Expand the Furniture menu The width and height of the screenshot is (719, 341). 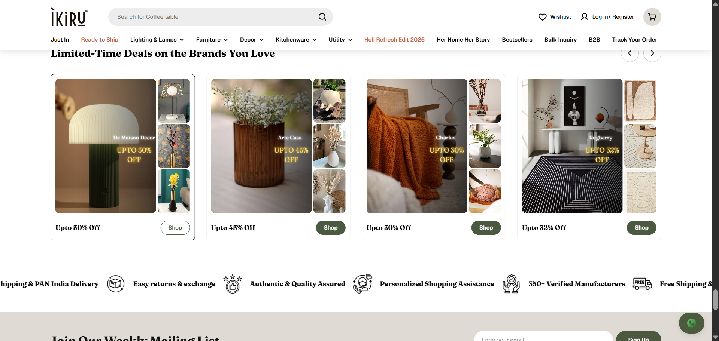coord(212,40)
